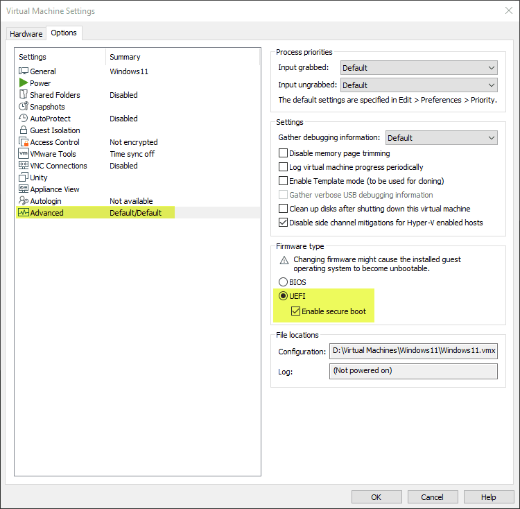This screenshot has width=520, height=509.
Task: Select the Guest Isolation row
Action: [138, 130]
